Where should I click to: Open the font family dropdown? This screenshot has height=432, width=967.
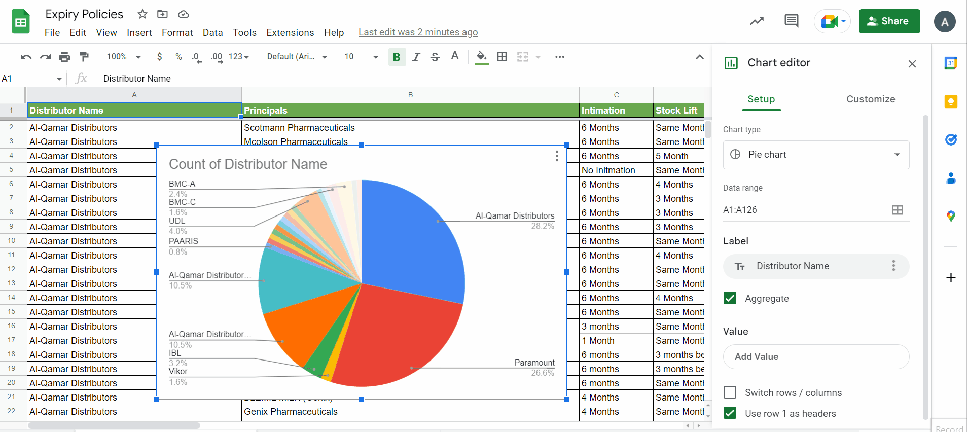tap(297, 57)
